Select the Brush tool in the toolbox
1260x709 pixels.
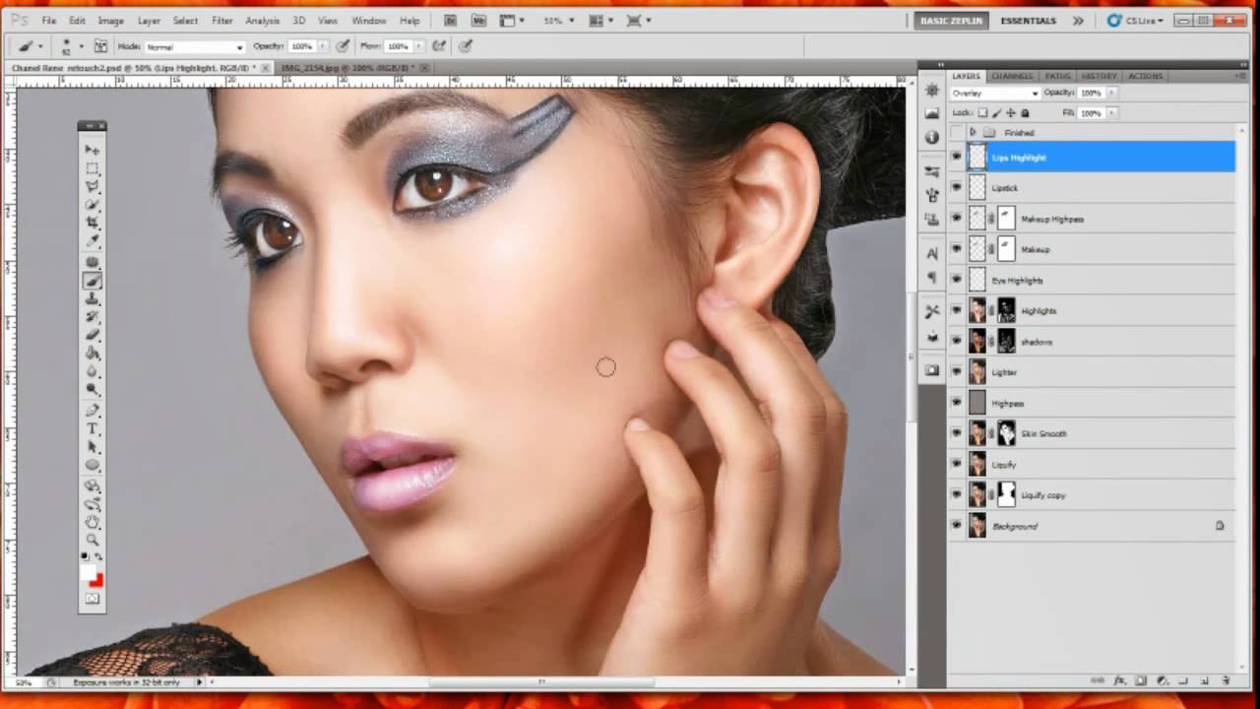coord(93,281)
